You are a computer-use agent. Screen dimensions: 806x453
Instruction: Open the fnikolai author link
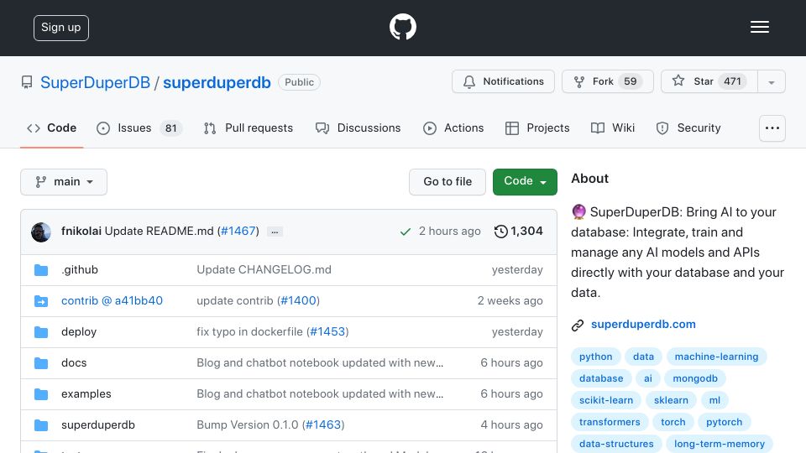pyautogui.click(x=81, y=232)
